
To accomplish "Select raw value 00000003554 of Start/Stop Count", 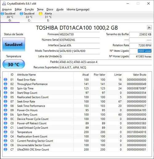I will [136, 93].
